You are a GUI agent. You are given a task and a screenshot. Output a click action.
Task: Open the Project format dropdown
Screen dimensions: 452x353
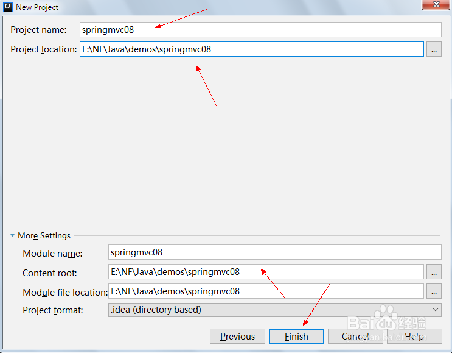[x=275, y=310]
